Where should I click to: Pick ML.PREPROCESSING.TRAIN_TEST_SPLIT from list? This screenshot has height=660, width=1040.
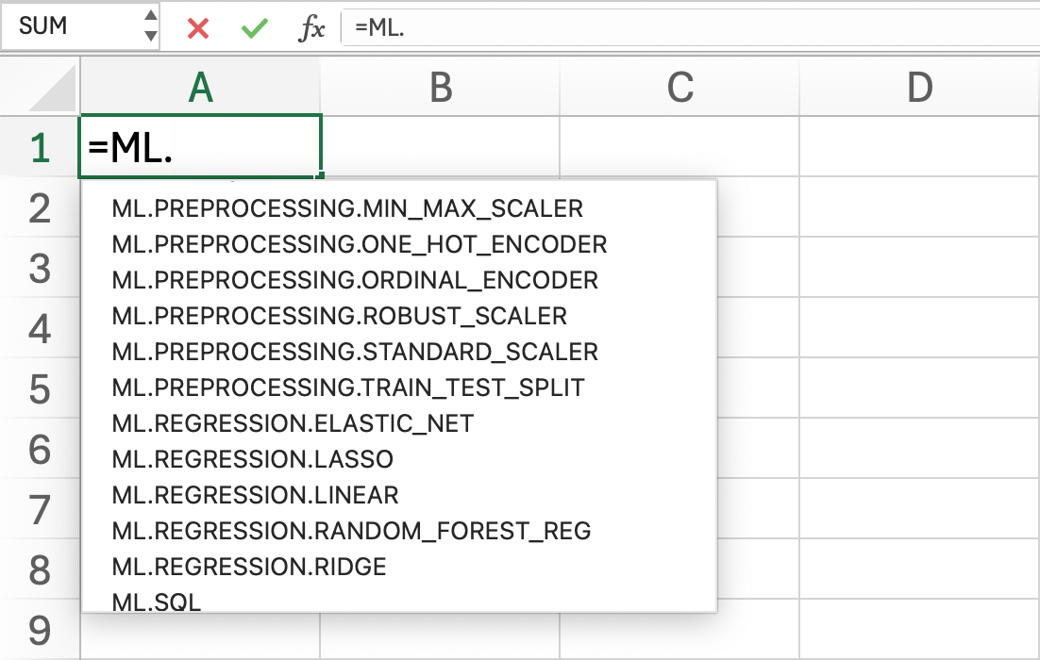[x=348, y=388]
